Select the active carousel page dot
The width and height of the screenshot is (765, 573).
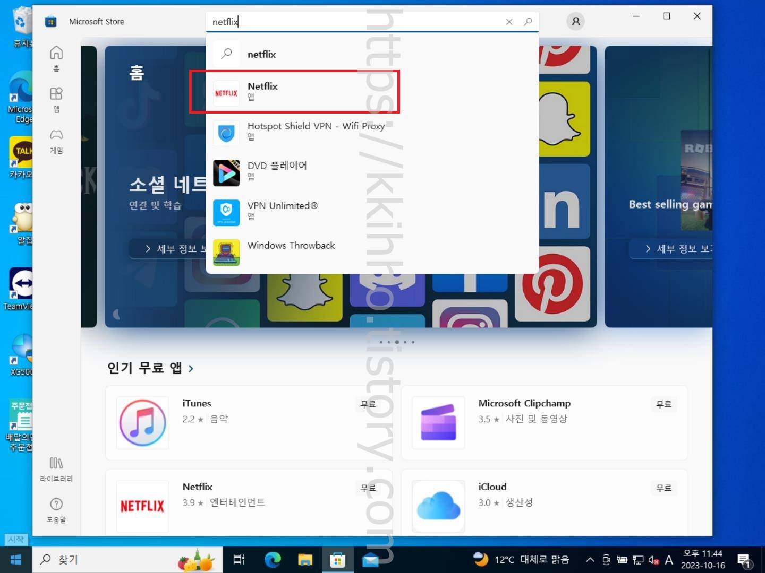click(397, 342)
